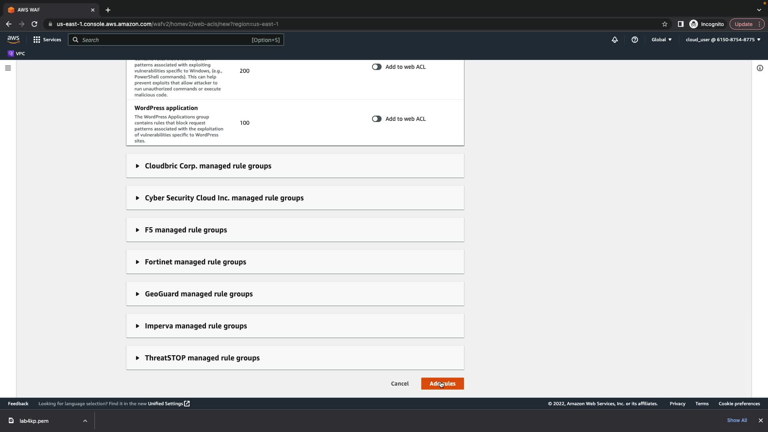Open the cloud_user account menu
768x432 pixels.
(723, 40)
